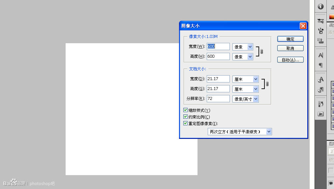The width and height of the screenshot is (334, 189).
Task: Open the Brush panel icon
Action: (x=320, y=31)
